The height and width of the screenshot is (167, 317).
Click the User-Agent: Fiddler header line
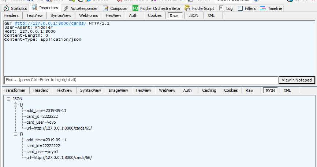(x=29, y=28)
